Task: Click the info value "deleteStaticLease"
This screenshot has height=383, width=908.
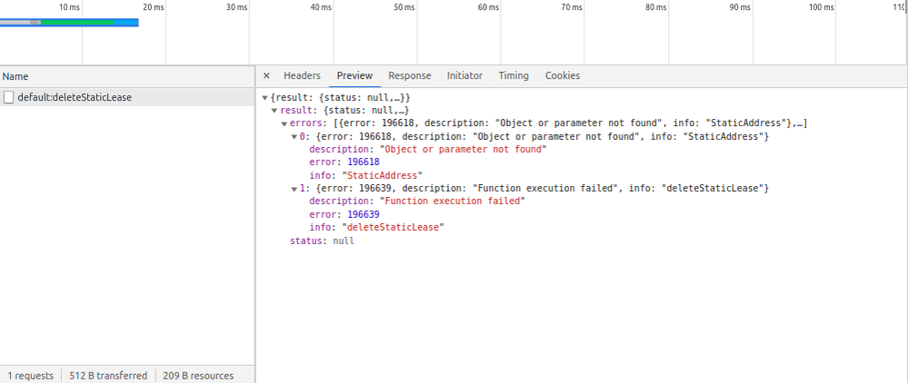Action: (x=393, y=228)
